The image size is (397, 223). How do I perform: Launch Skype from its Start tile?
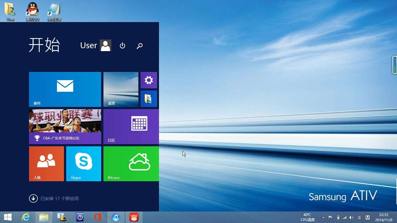click(x=83, y=163)
